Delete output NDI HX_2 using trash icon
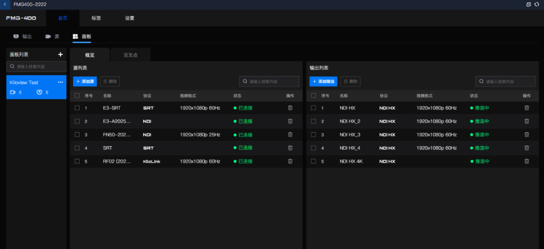544x249 pixels. [x=527, y=121]
